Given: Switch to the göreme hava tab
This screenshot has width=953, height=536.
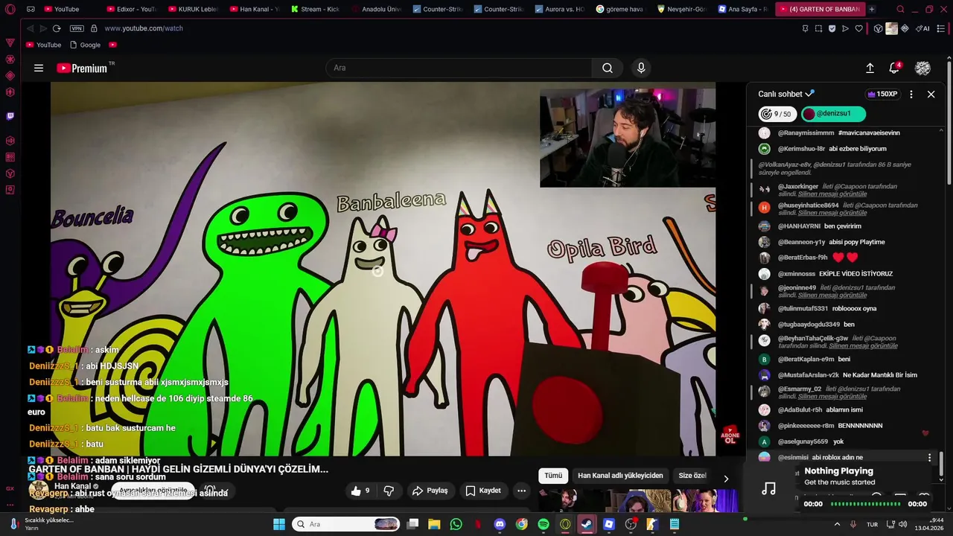Looking at the screenshot, I should click(620, 10).
